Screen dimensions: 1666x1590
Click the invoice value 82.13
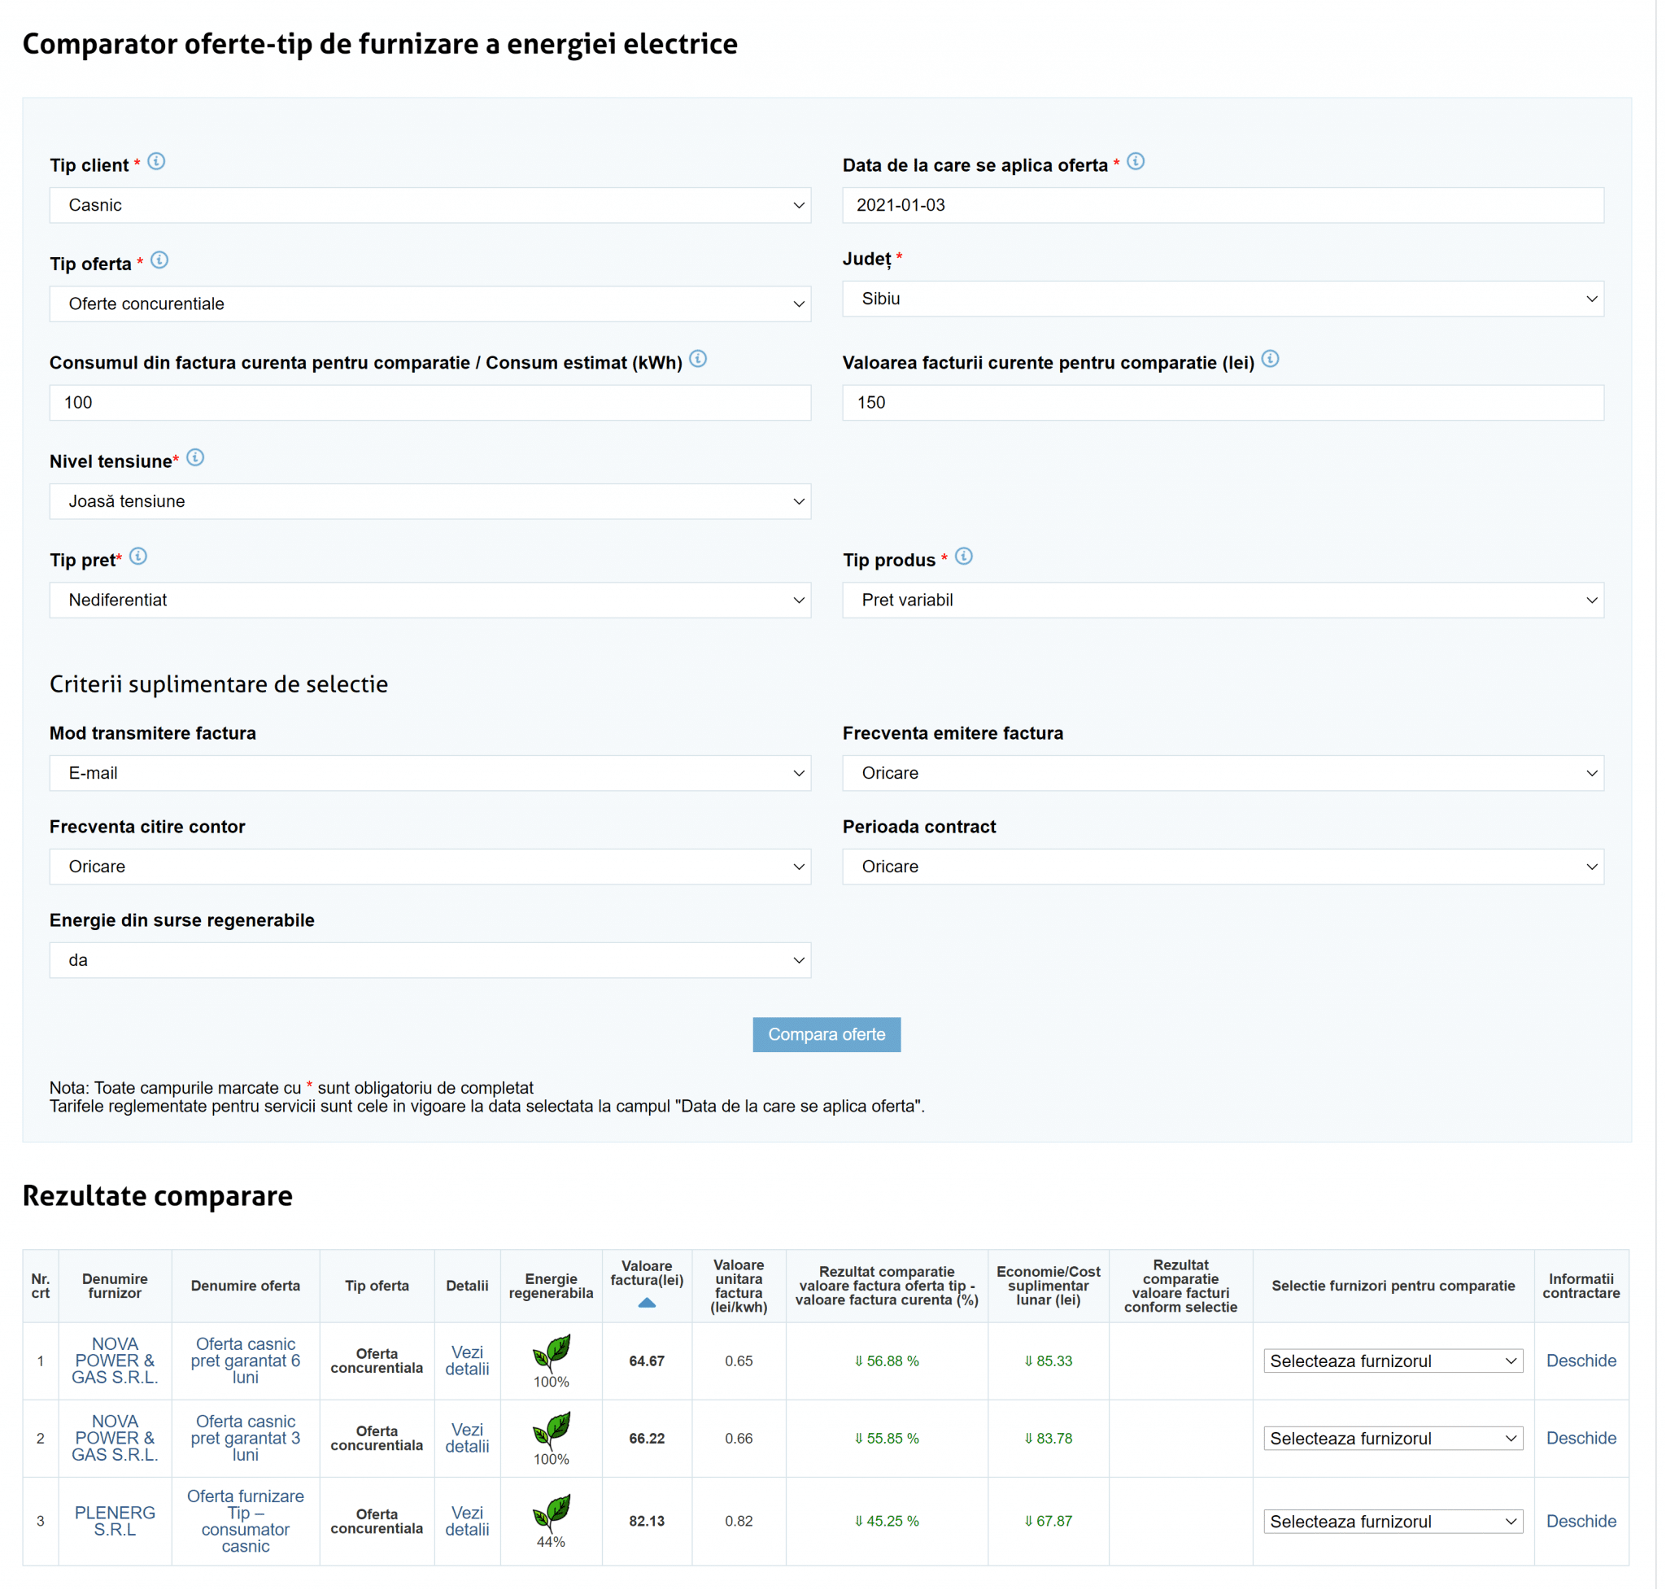[x=647, y=1522]
